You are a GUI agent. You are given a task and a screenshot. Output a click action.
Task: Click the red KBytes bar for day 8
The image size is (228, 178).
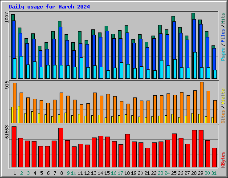61,147
